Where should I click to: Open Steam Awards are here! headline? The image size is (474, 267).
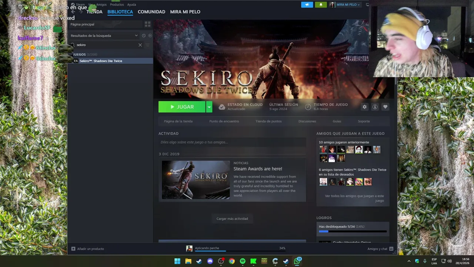[x=258, y=169]
